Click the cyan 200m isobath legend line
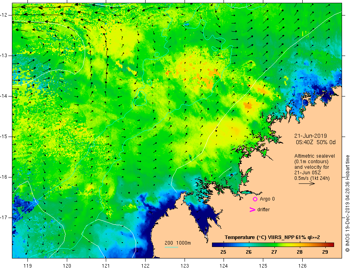350x270 pixels. pos(171,247)
